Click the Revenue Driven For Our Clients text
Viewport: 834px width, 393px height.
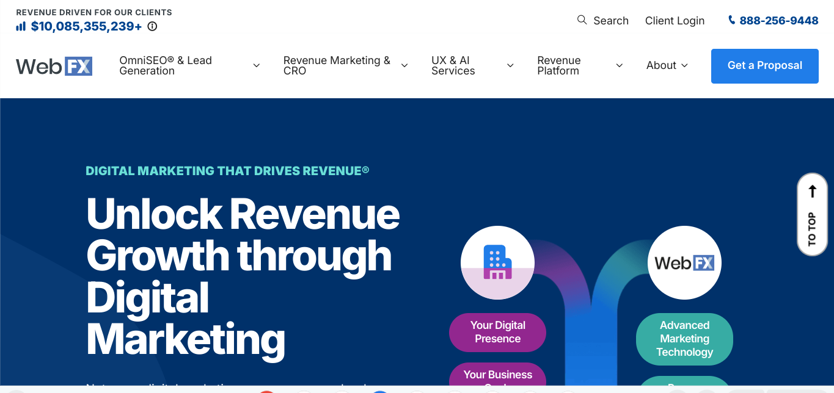94,12
